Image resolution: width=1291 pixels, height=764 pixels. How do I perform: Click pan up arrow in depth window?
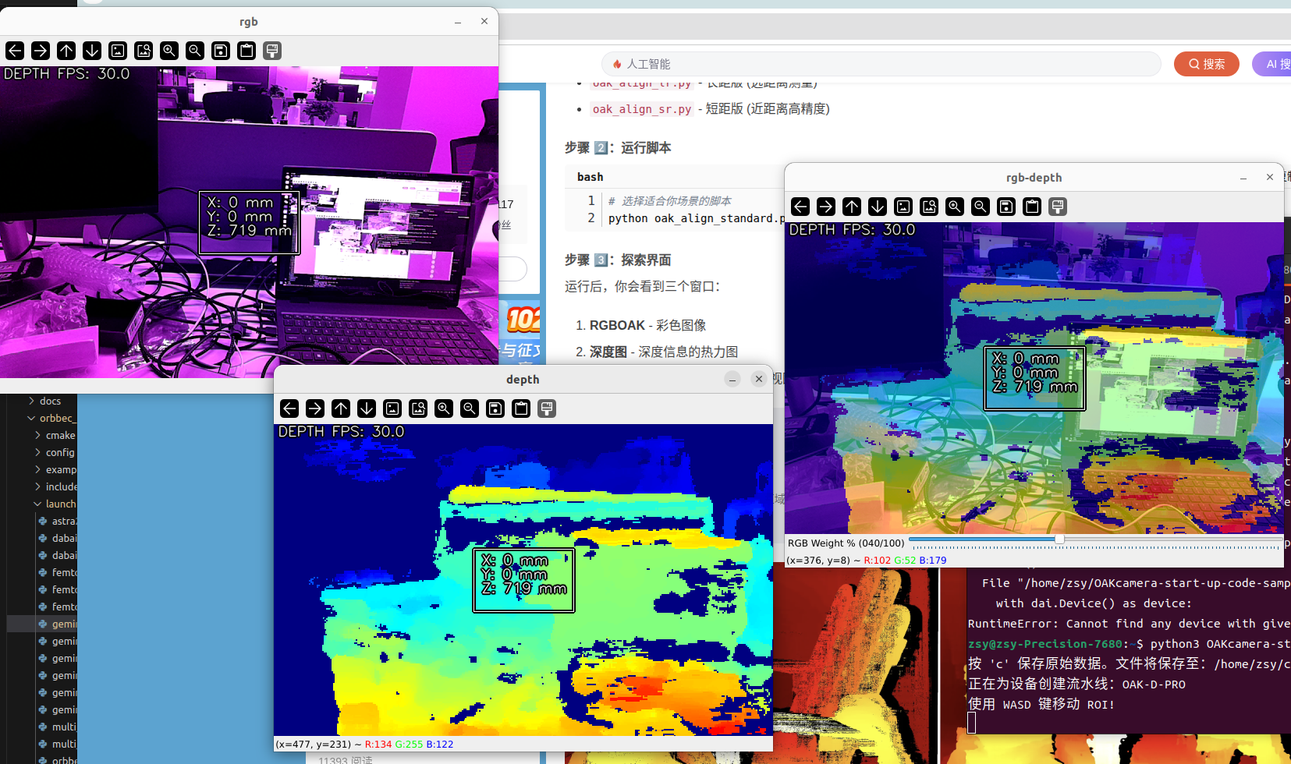click(x=341, y=409)
